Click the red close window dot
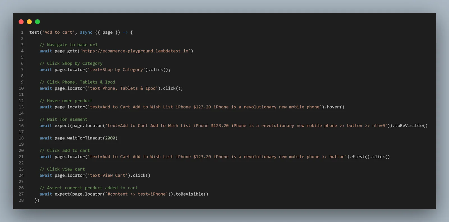 [21, 22]
